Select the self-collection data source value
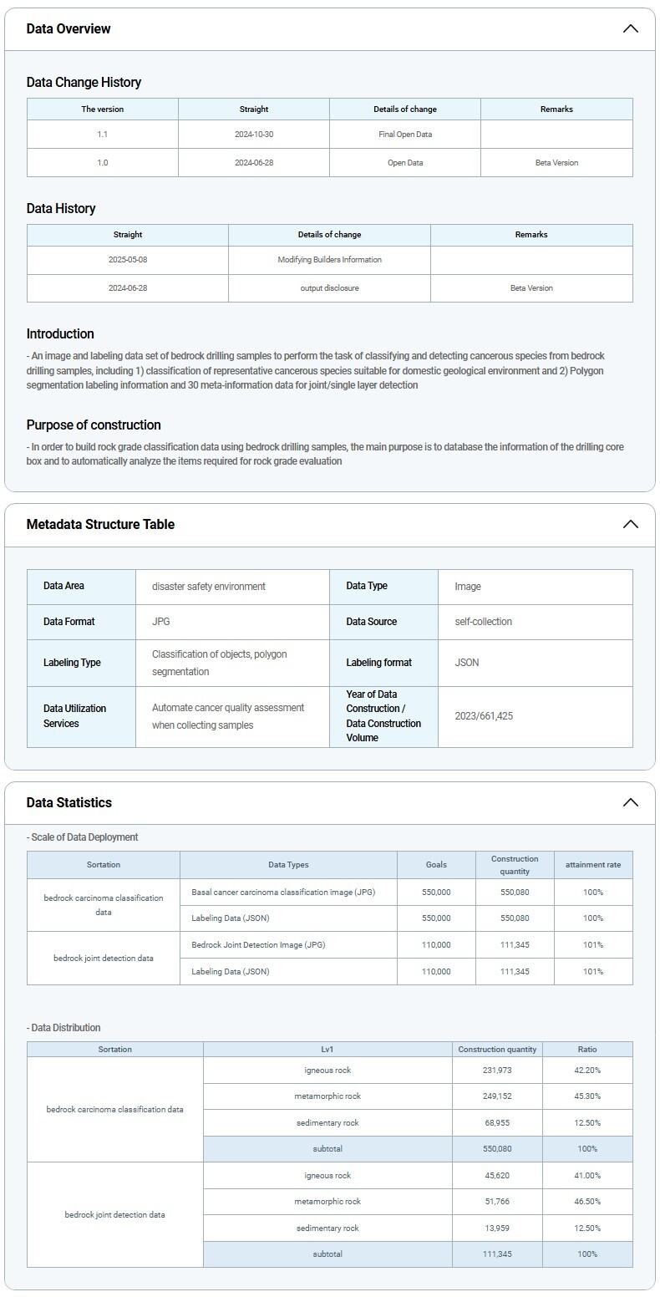This screenshot has height=1297, width=660. coord(483,622)
